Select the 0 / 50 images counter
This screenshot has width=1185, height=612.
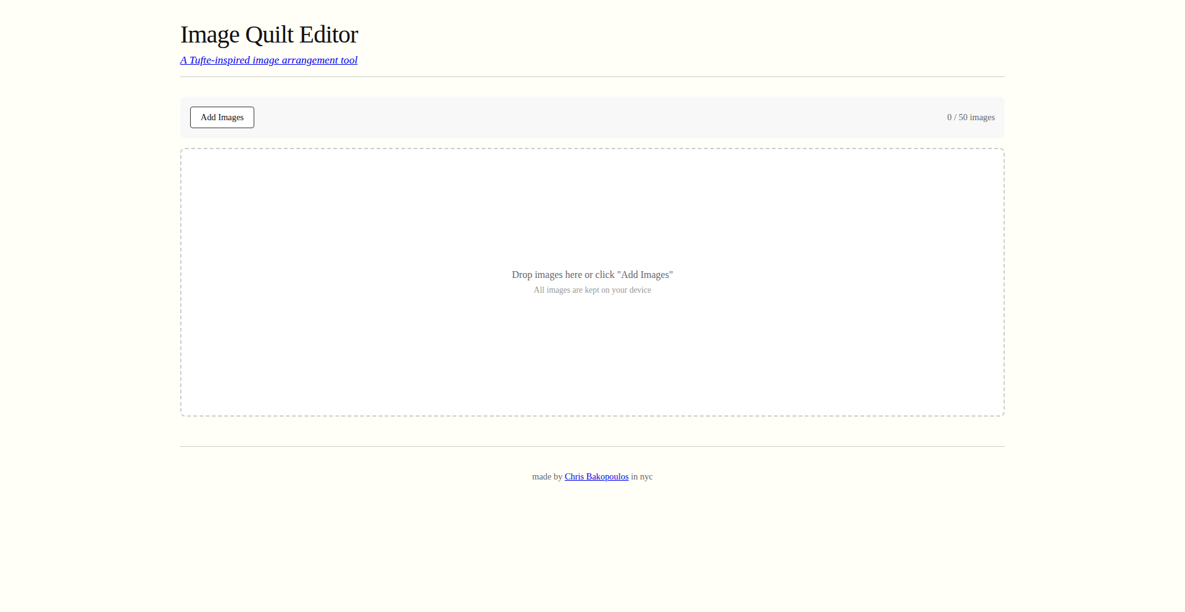[x=971, y=117]
